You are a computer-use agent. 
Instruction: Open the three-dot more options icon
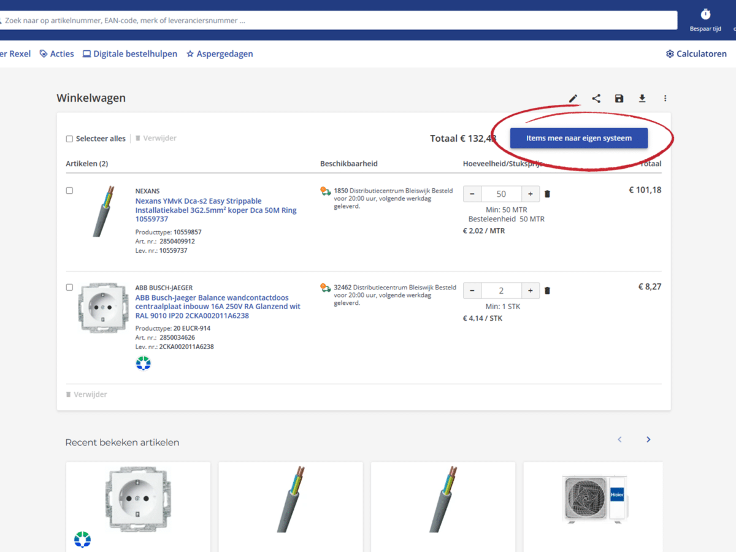coord(665,98)
